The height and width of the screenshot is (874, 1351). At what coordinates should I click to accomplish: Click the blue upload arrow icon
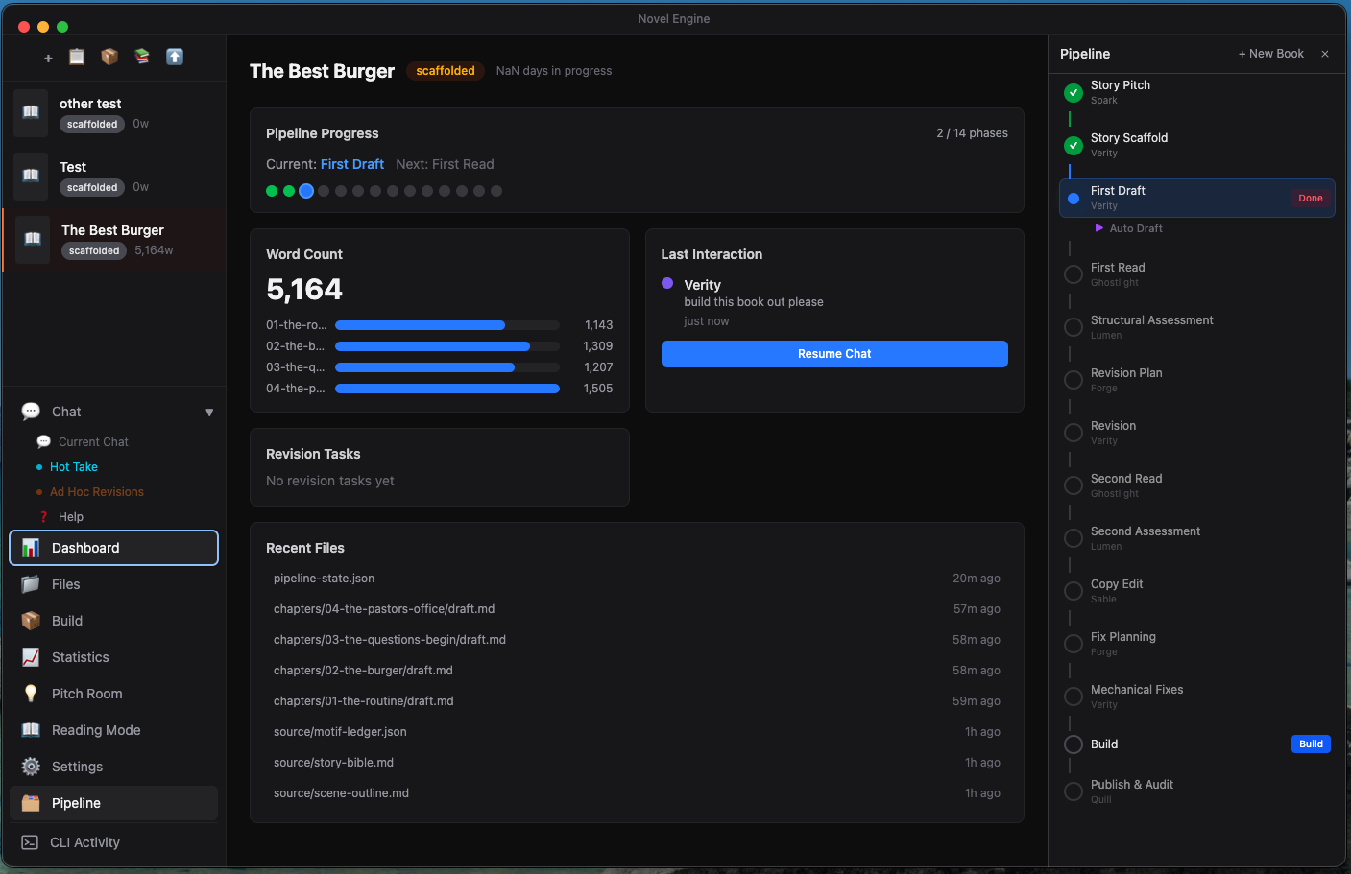tap(175, 57)
